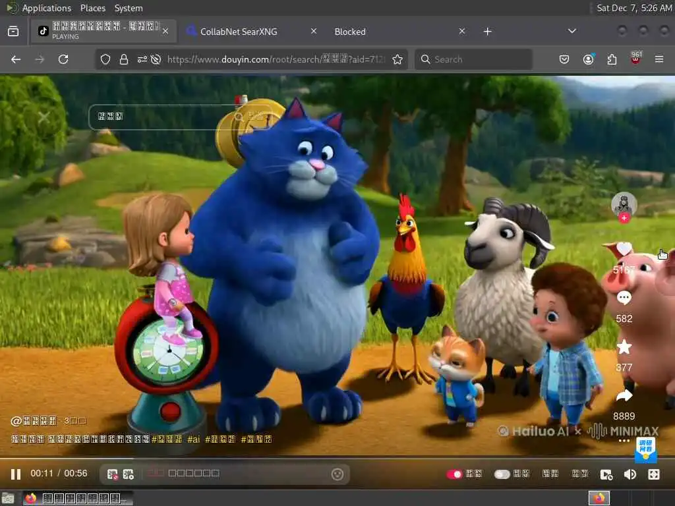Open the three-dots more options on video
This screenshot has height=506, width=675.
pos(624,441)
